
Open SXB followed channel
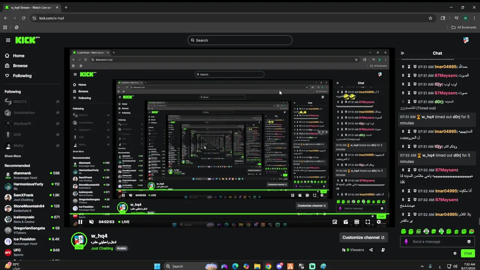[x=32, y=135]
